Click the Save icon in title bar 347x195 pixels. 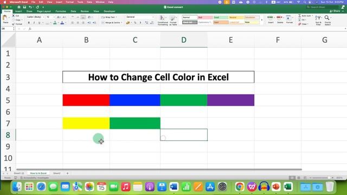coord(24,7)
